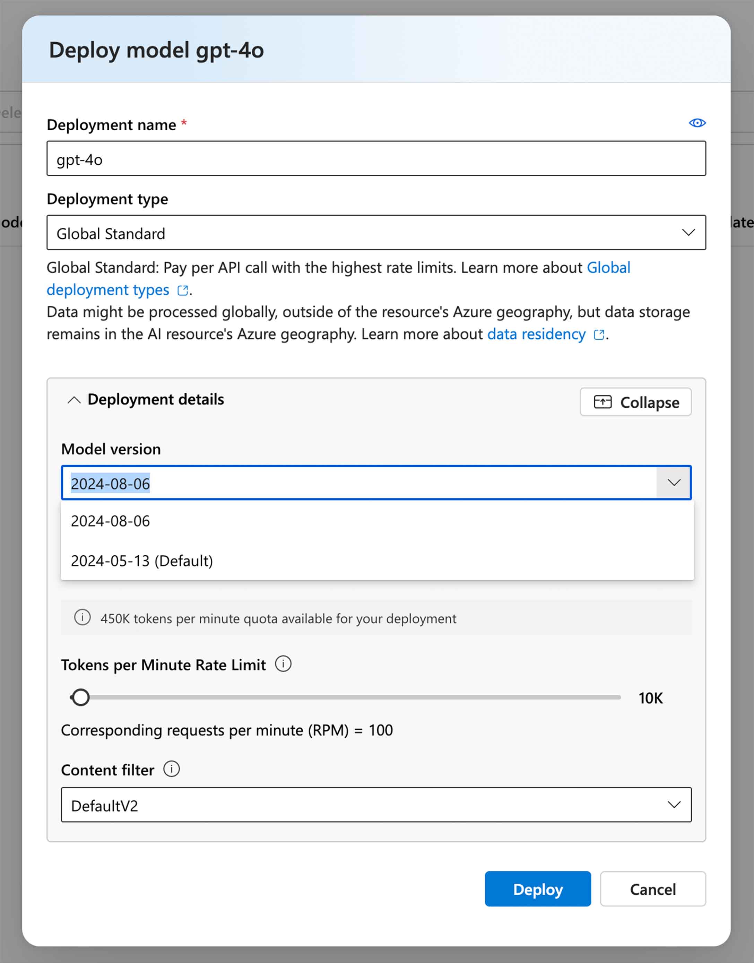Screen dimensions: 754x963
Task: Click the info icon next to Content filter
Action: pyautogui.click(x=171, y=769)
